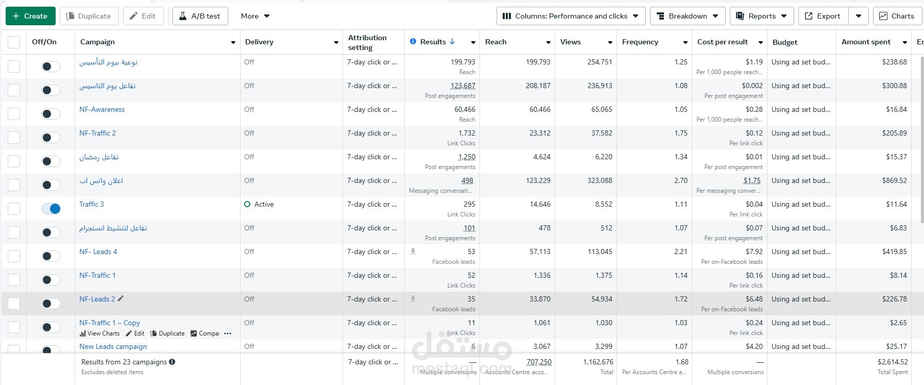Click the download icon in NF- Leads 4 results
Screen dimensions: 924x385
pos(413,251)
